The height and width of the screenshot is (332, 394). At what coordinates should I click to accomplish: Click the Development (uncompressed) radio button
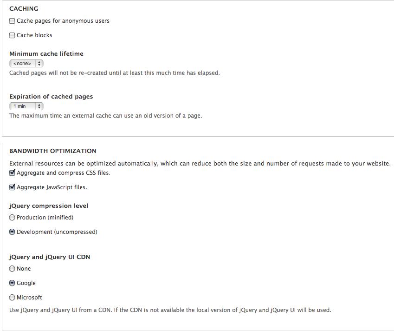point(12,232)
